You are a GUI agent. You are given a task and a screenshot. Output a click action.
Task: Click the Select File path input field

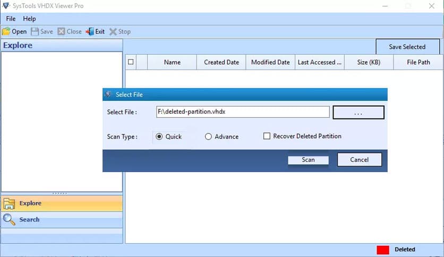tap(243, 112)
